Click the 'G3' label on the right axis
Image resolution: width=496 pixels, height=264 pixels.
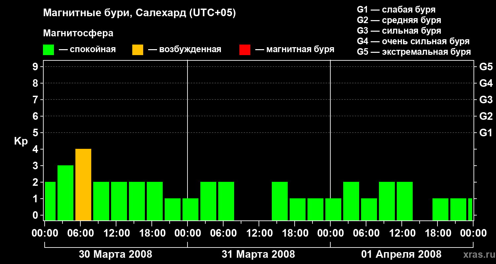click(x=486, y=100)
